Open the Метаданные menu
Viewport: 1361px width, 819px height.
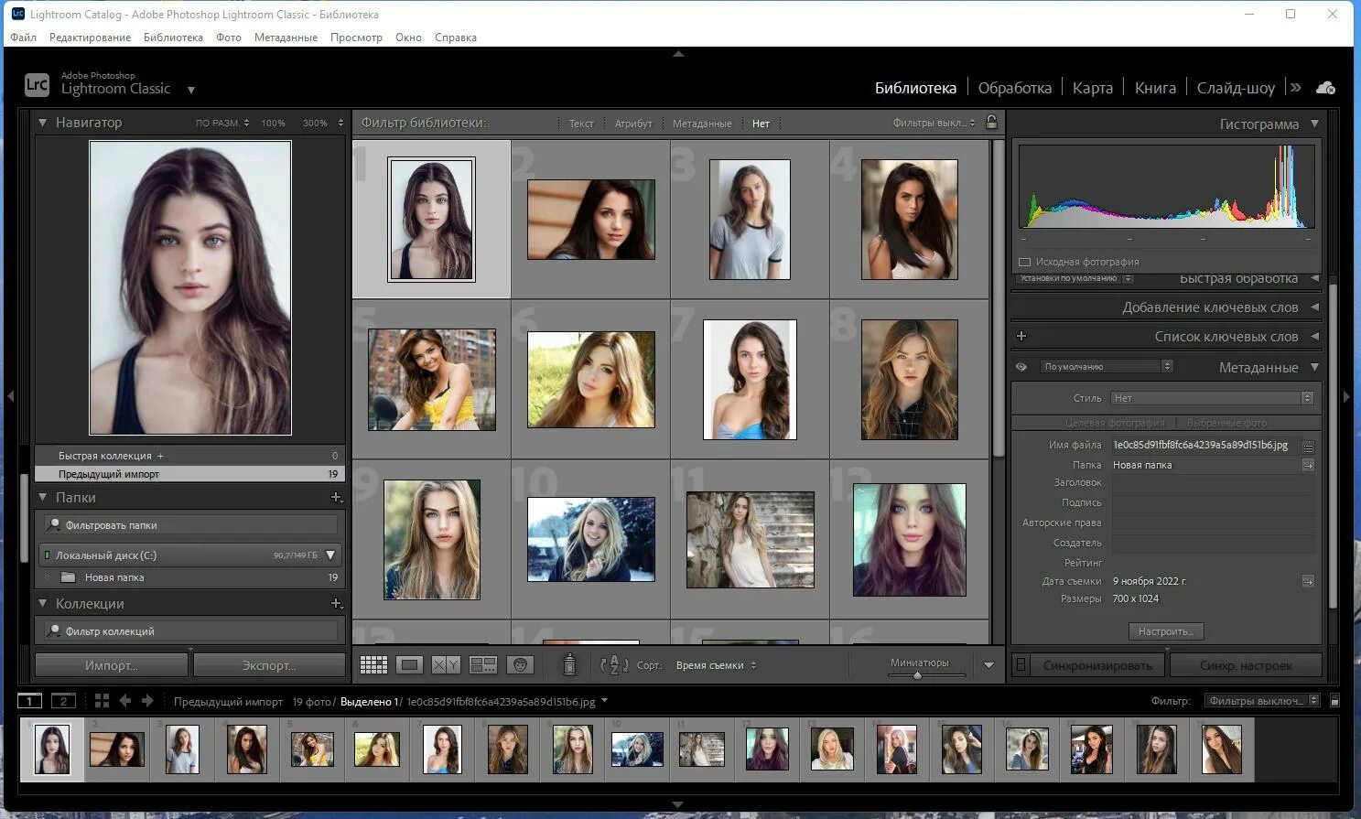pos(286,38)
